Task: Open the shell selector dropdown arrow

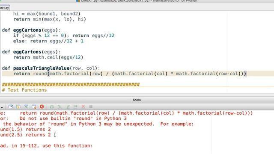Action: click(x=2, y=107)
